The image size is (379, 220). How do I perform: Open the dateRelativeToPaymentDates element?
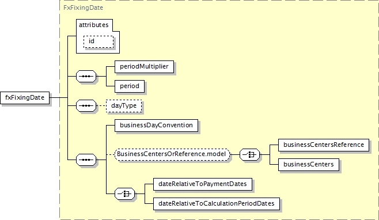(x=203, y=184)
